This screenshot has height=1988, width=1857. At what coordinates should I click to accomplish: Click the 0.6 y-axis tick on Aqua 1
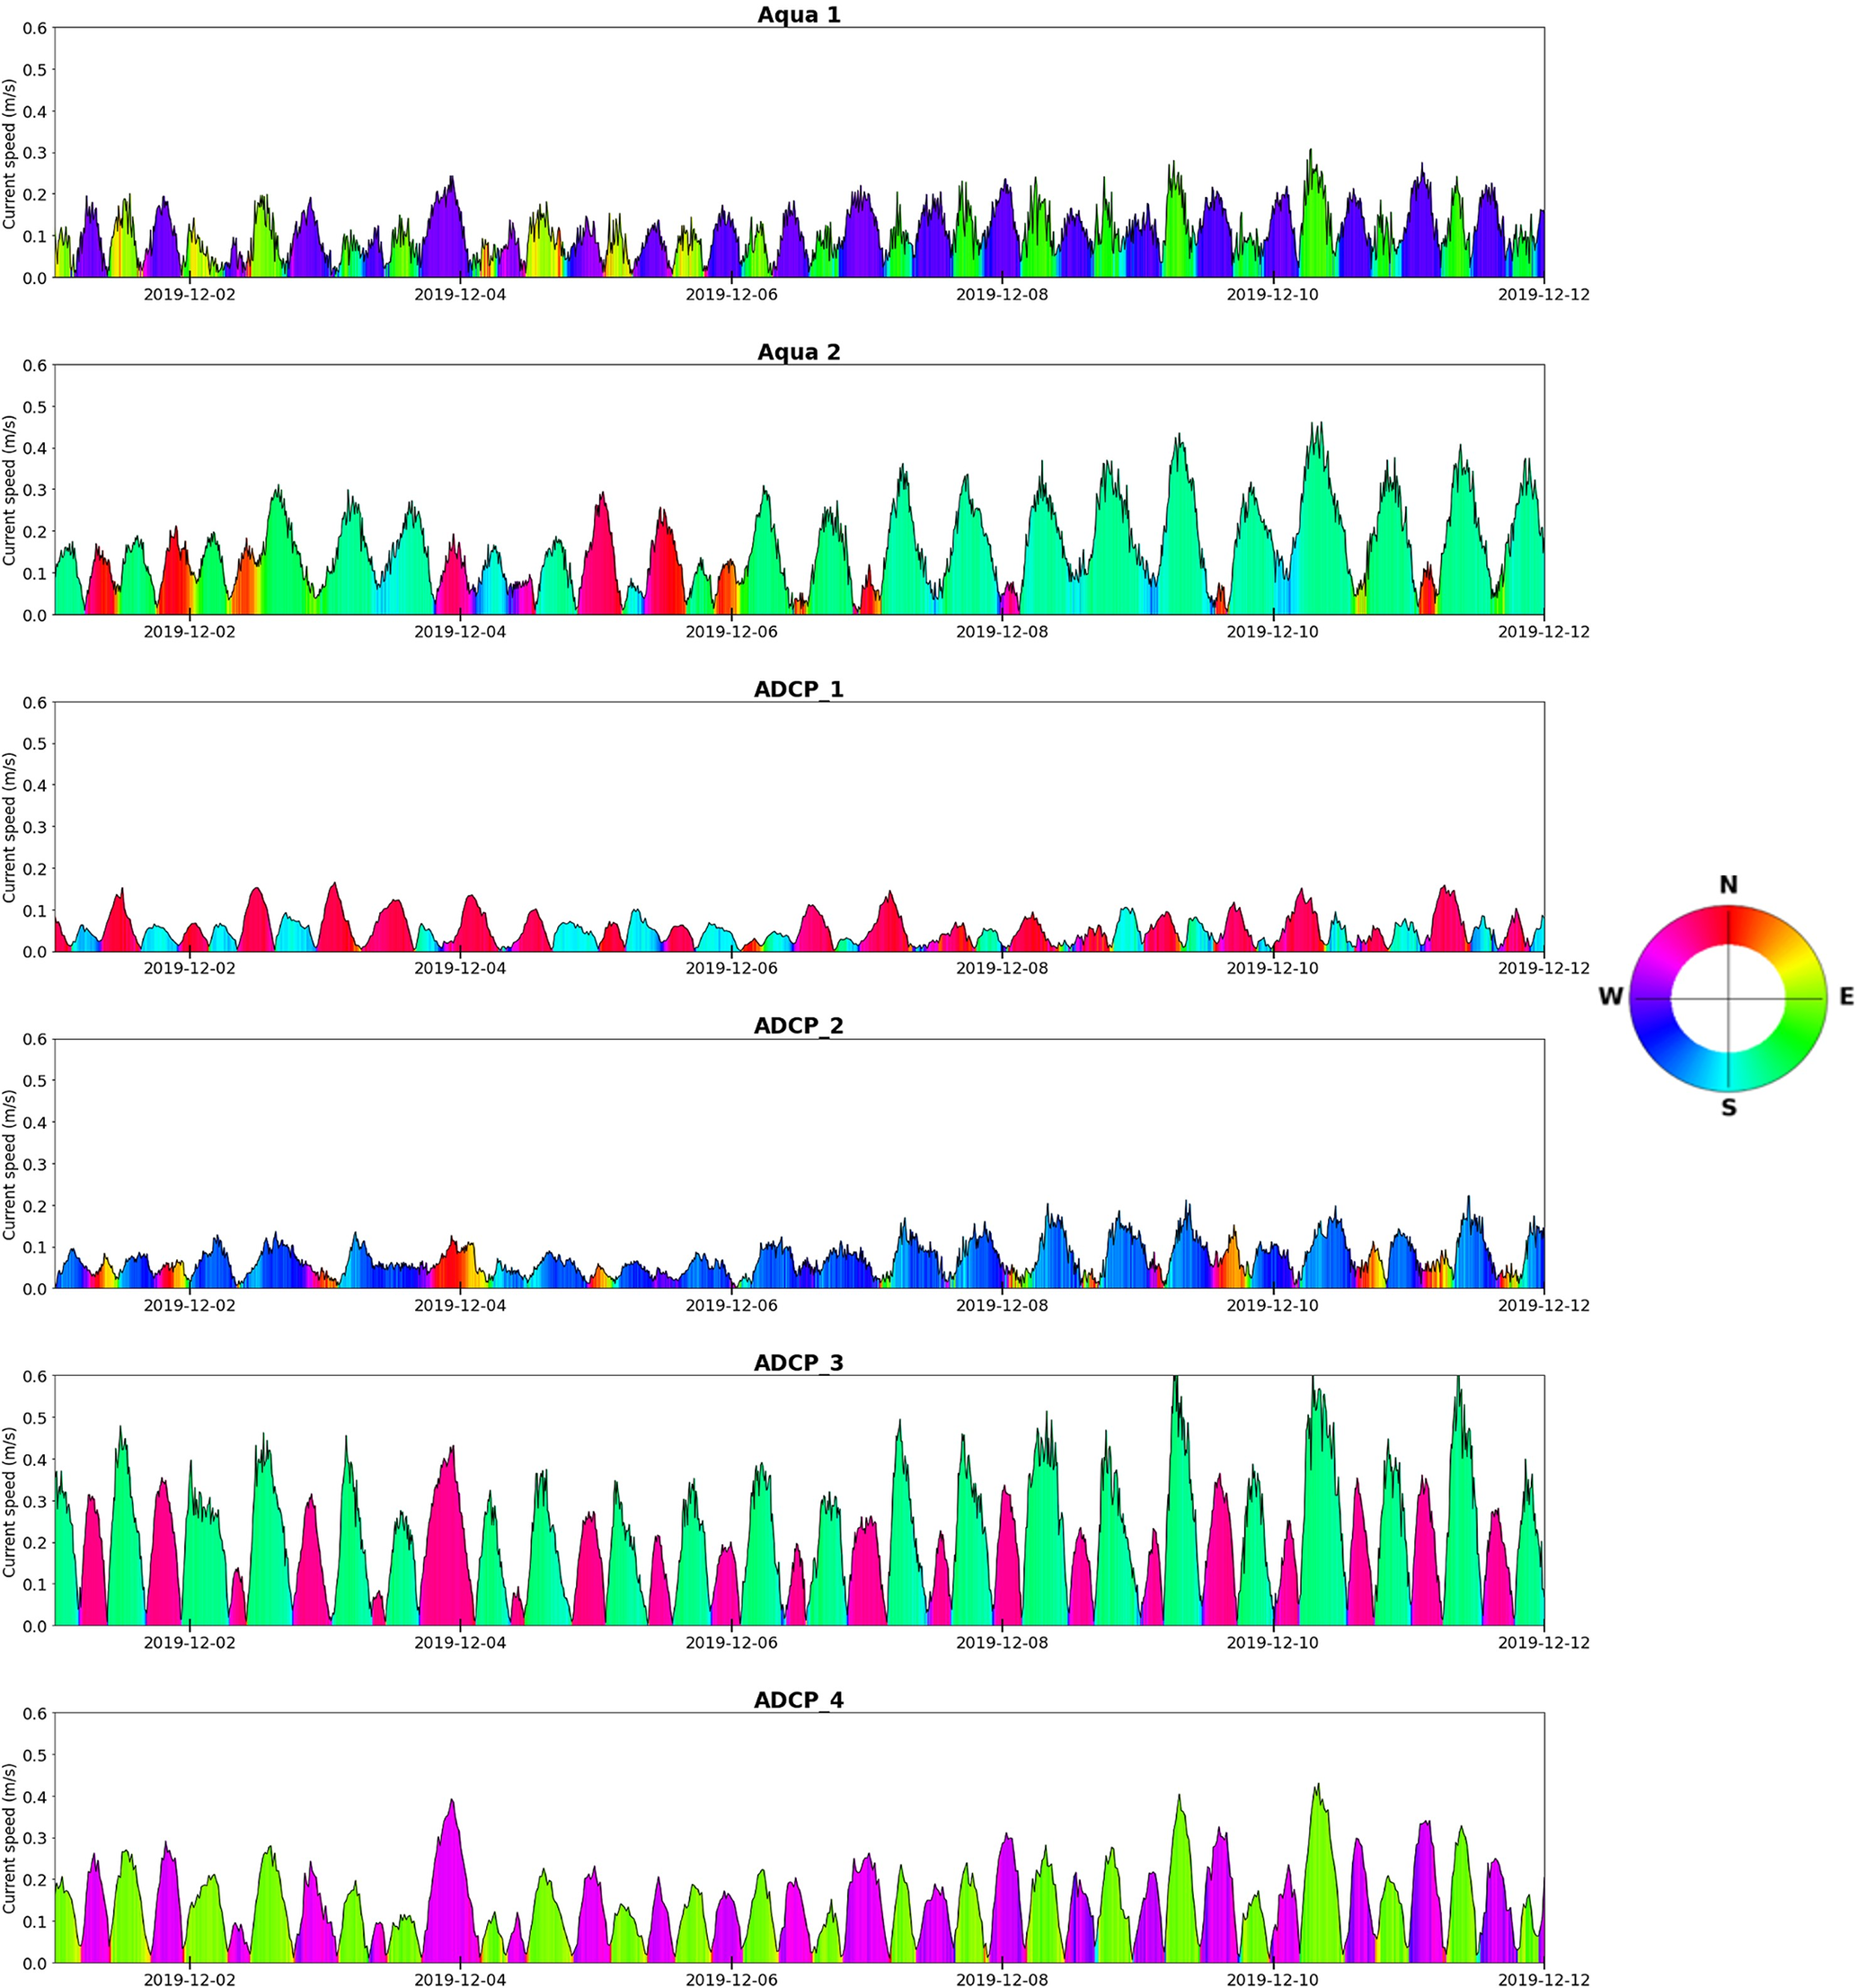36,28
